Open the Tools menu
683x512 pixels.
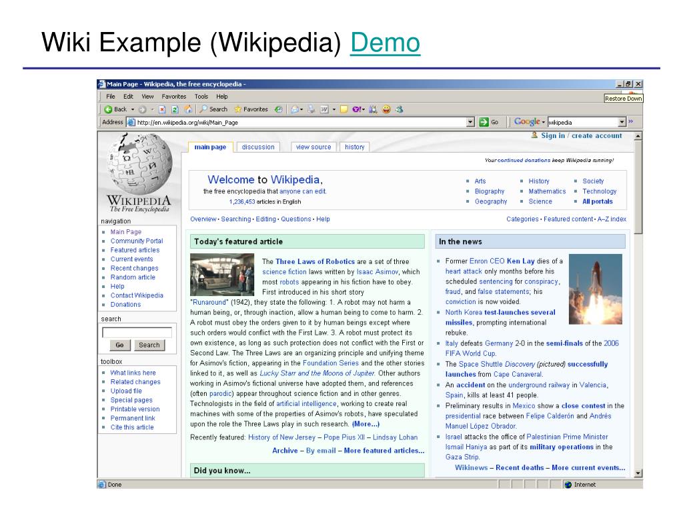[201, 97]
